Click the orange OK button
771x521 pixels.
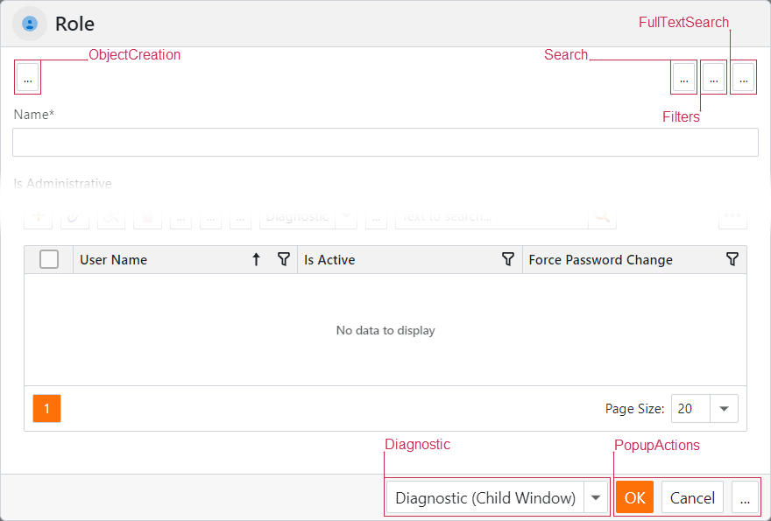(x=633, y=497)
